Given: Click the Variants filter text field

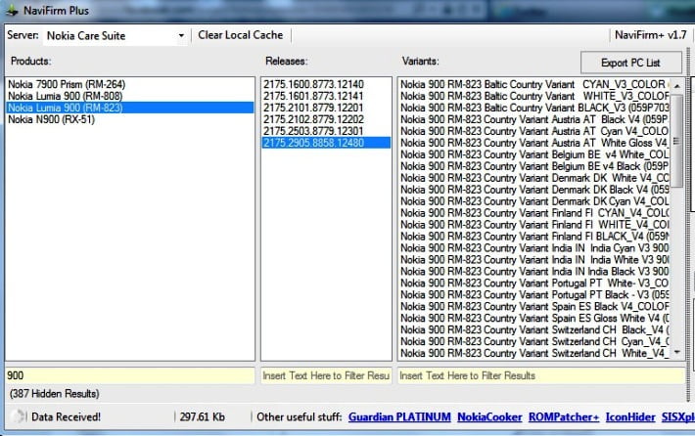Looking at the screenshot, I should [x=541, y=375].
